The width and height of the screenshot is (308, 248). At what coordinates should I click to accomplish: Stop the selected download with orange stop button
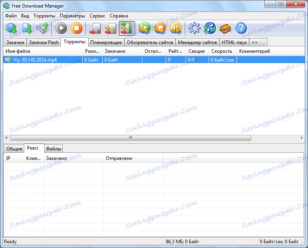click(x=76, y=29)
